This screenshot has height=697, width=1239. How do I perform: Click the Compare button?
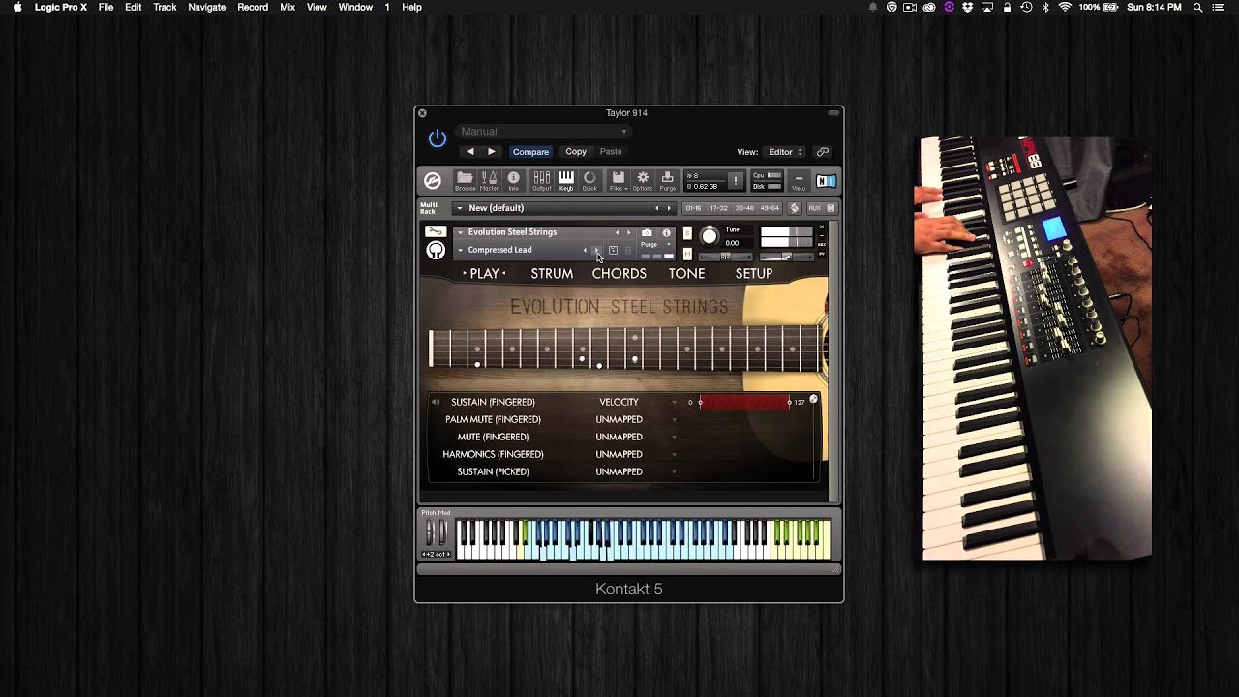click(x=530, y=152)
